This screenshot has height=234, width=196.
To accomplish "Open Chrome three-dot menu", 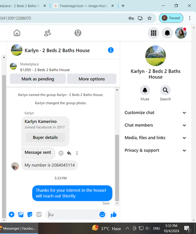I will point(189,18).
